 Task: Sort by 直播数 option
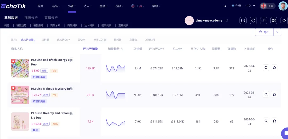click(x=133, y=40)
